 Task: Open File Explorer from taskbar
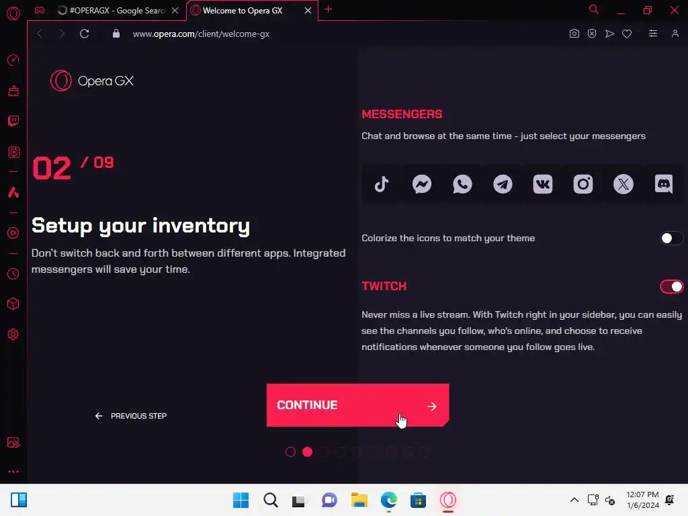tap(359, 500)
